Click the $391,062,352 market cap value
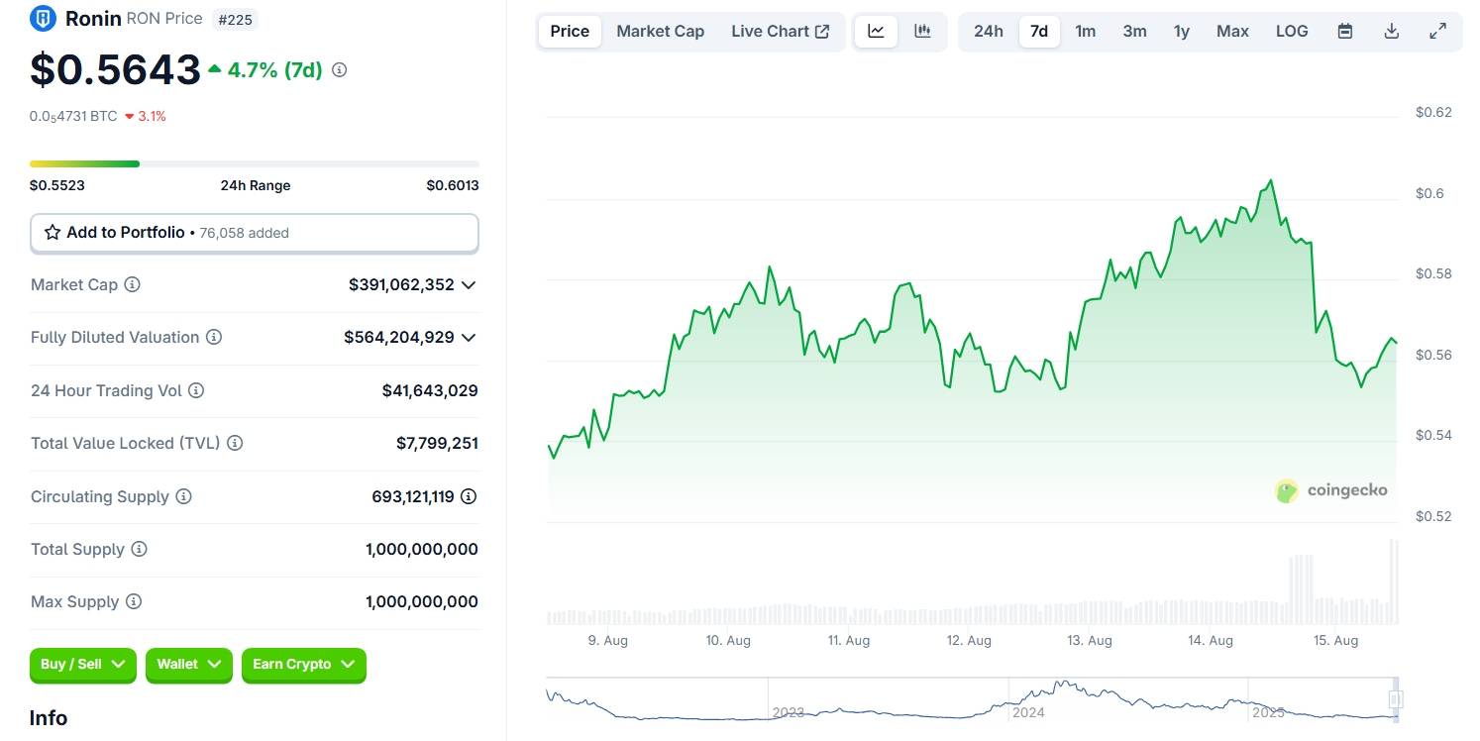The width and height of the screenshot is (1480, 741). tap(401, 284)
